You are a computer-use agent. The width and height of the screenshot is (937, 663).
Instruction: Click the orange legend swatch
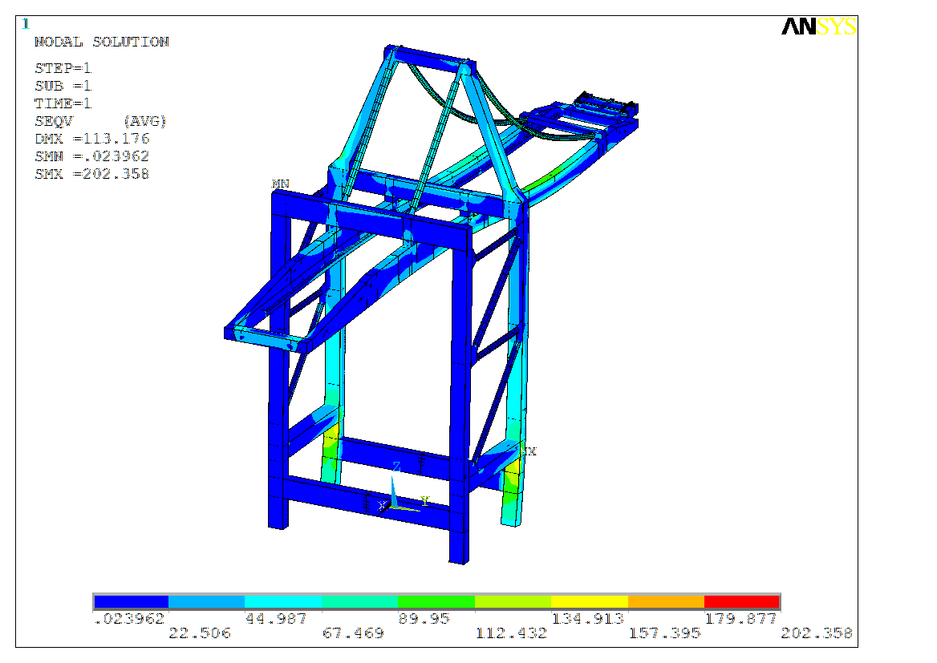pos(667,601)
